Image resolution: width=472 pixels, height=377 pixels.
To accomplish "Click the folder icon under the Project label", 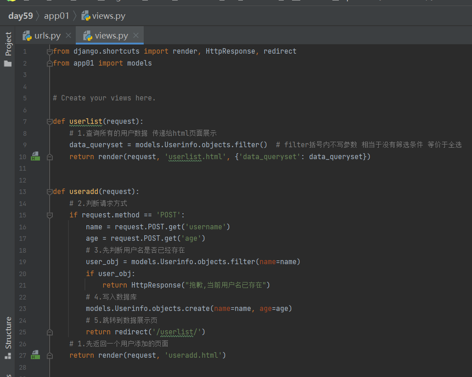I will click(8, 64).
